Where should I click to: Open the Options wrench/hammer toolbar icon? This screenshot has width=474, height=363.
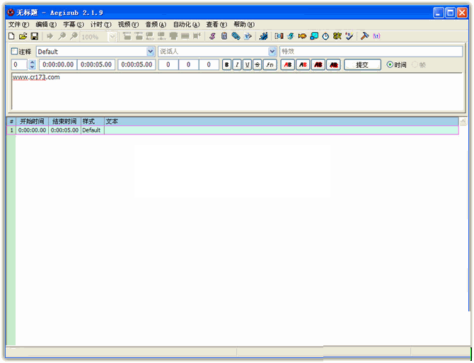[x=365, y=36]
